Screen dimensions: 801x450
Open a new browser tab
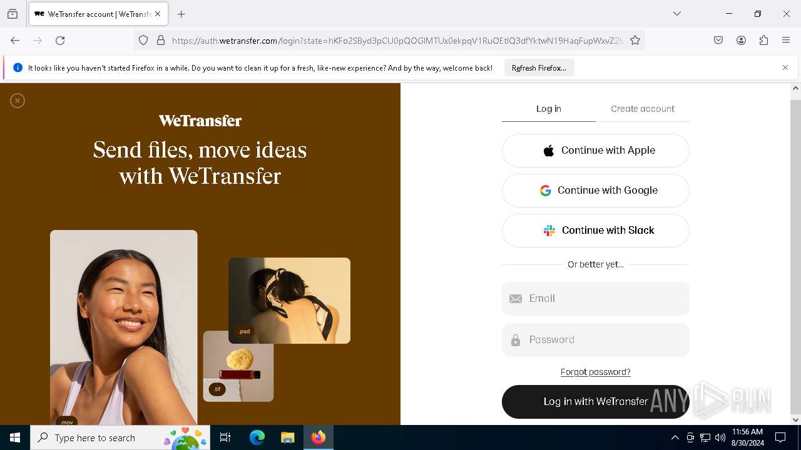pos(181,14)
